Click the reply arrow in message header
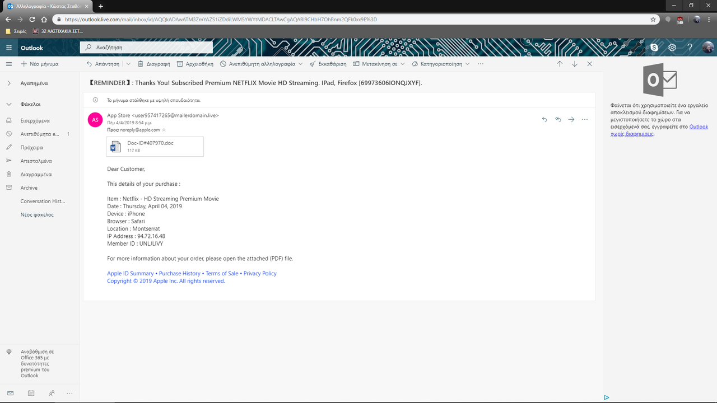The width and height of the screenshot is (717, 403). point(544,119)
